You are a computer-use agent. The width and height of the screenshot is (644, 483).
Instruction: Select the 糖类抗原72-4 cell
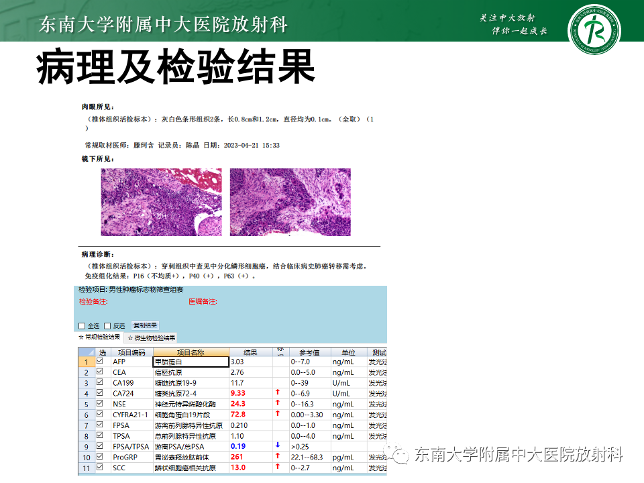point(191,394)
